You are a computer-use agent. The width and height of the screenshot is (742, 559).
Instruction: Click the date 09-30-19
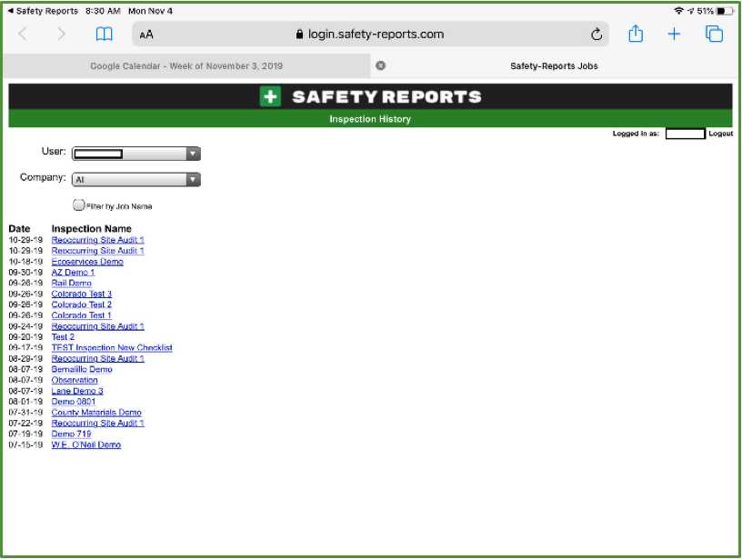point(25,273)
